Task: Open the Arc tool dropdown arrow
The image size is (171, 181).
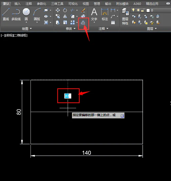Action: tap(37, 22)
